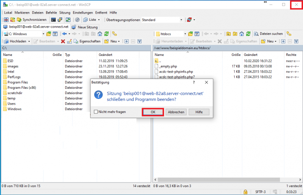Click the remote path /var/www/beispieldomain.eu/htdocs/ bar
The width and height of the screenshot is (303, 195).
pyautogui.click(x=228, y=48)
